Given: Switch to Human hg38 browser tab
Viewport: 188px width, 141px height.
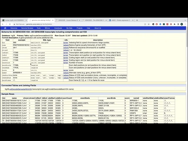Looking at the screenshot, I should tap(14, 20).
